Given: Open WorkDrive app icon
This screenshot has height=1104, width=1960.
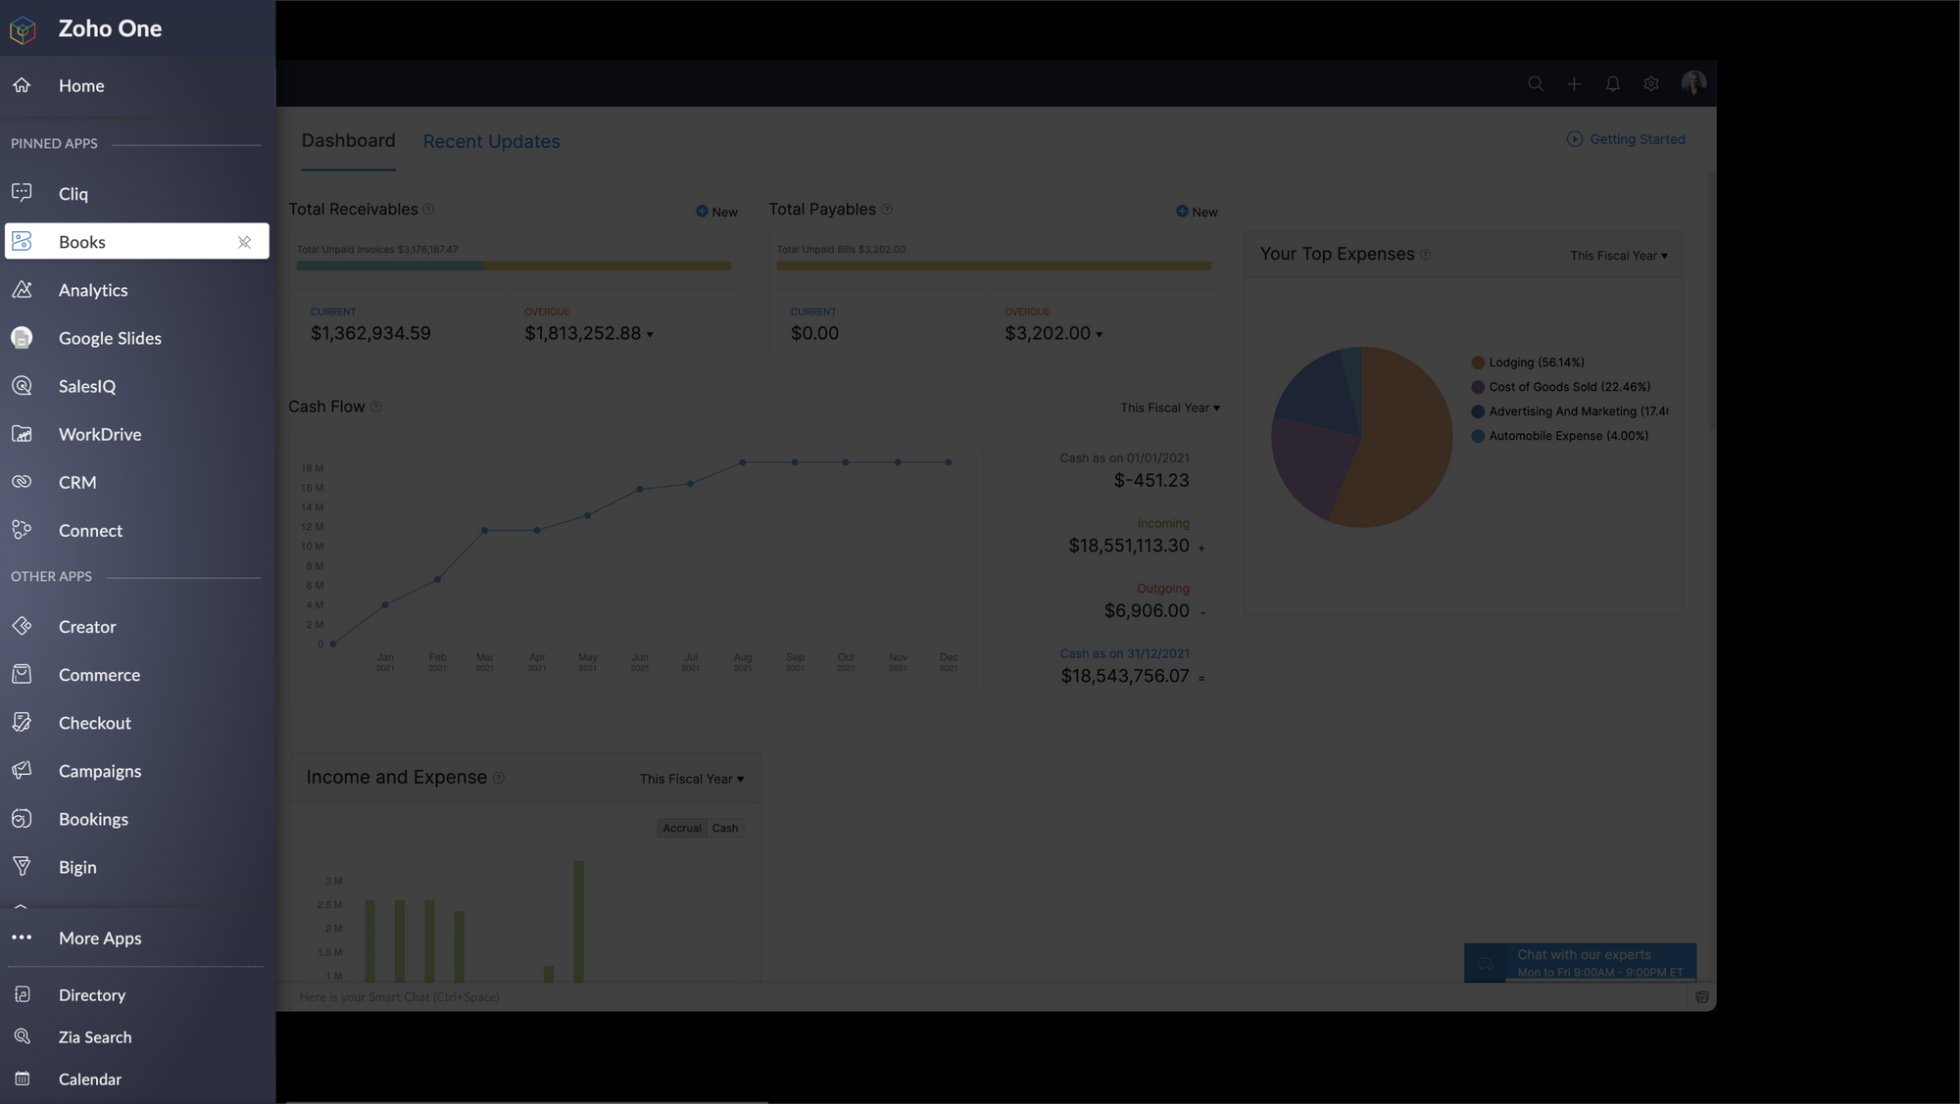Looking at the screenshot, I should 22,434.
